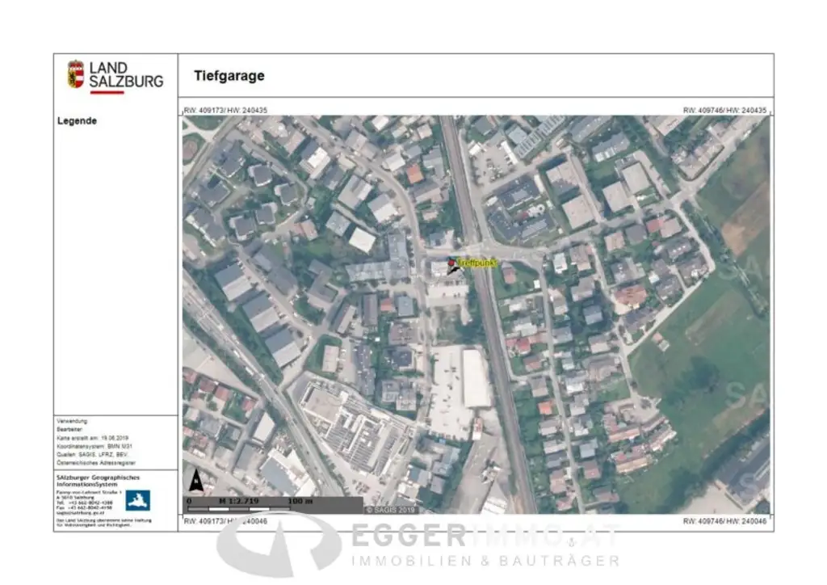Click the yellow Treffpunkt label
Viewport: 827px width, 585px height.
[x=476, y=263]
